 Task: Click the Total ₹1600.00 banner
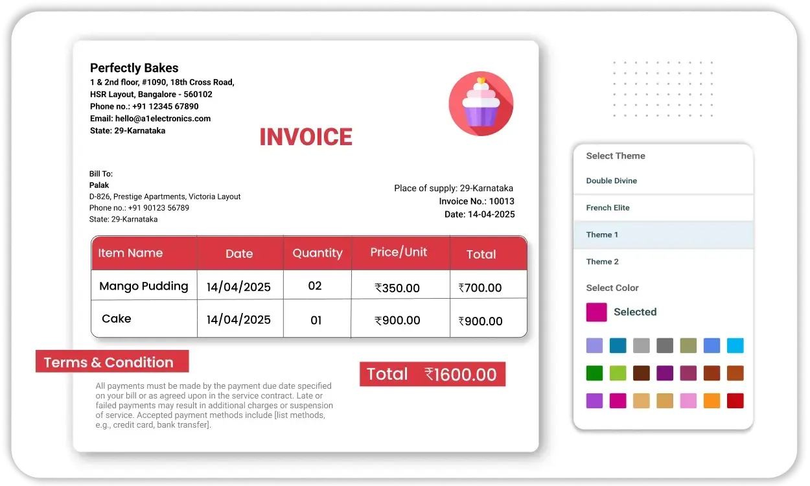[432, 375]
